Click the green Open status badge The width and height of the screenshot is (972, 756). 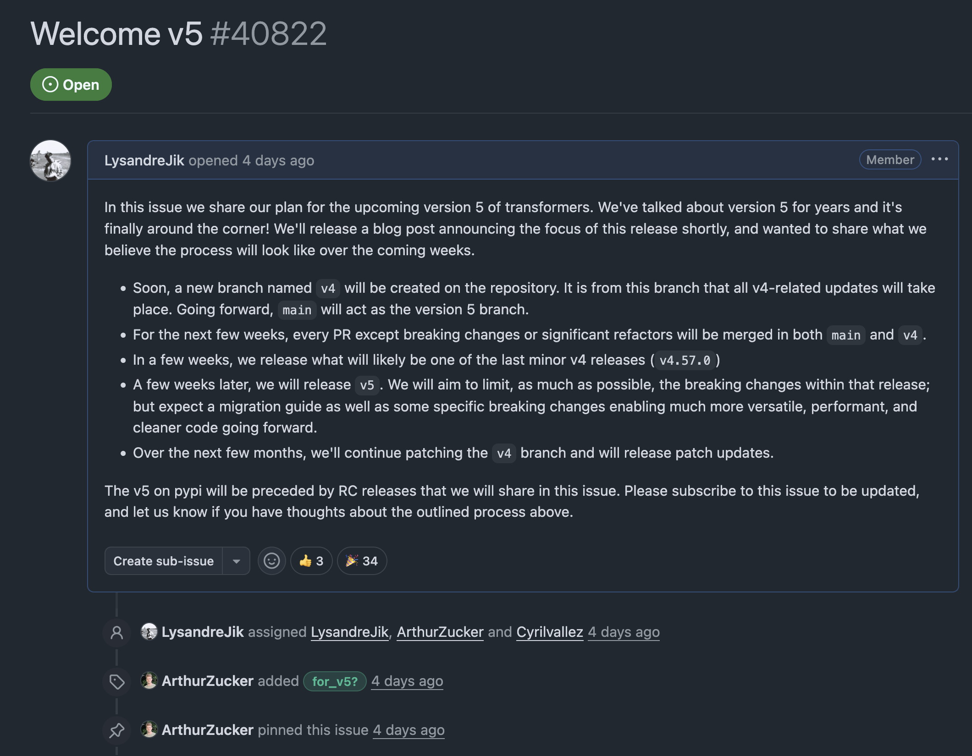click(71, 85)
